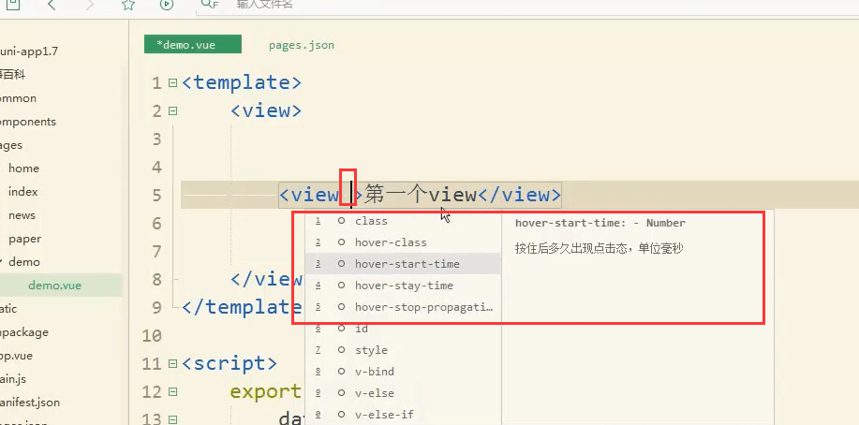
Task: Click the file search magnifier icon
Action: click(209, 4)
